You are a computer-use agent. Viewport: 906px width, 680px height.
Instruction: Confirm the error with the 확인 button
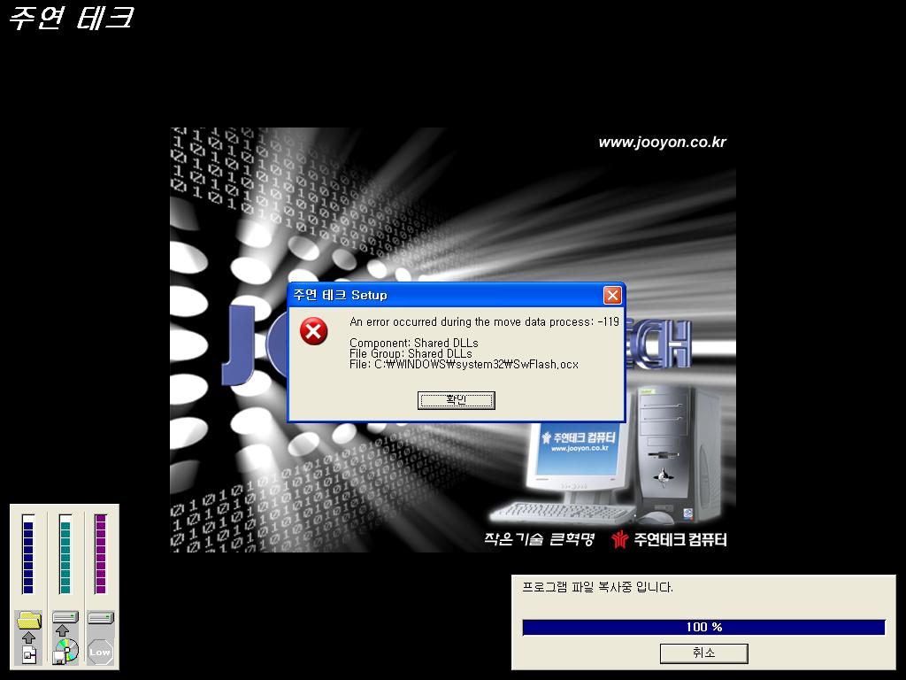456,400
